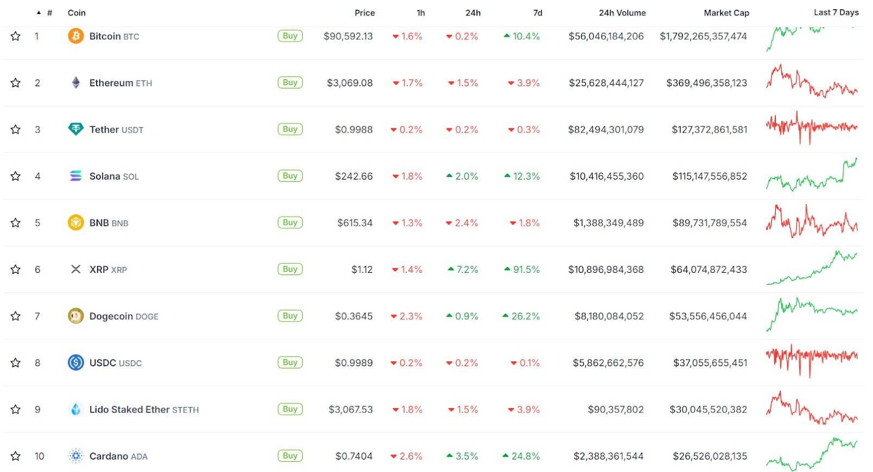The height and width of the screenshot is (472, 873).
Task: Click Buy button for Bitcoin
Action: tap(290, 36)
